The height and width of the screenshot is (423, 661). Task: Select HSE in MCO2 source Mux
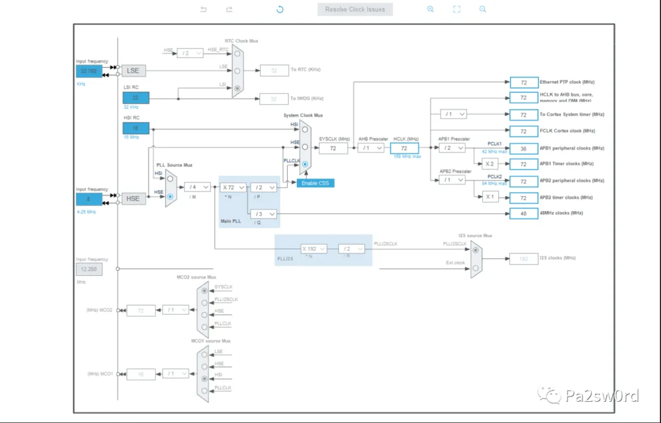pos(205,315)
